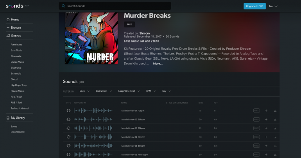Select Americana genre
This screenshot has width=301, height=158.
[x=16, y=44]
